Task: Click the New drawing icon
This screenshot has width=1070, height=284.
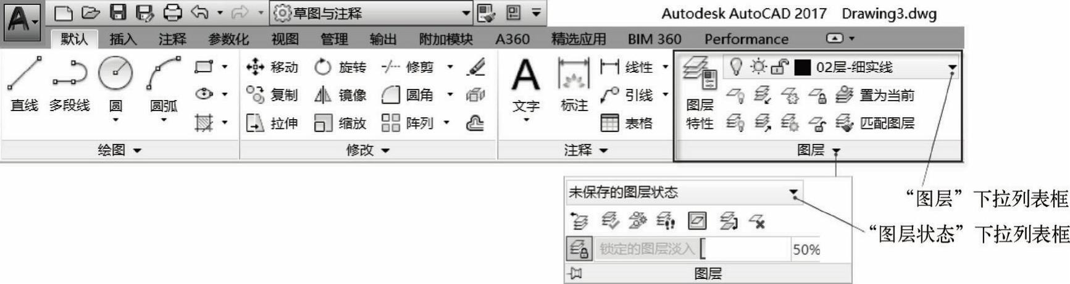Action: coord(63,12)
